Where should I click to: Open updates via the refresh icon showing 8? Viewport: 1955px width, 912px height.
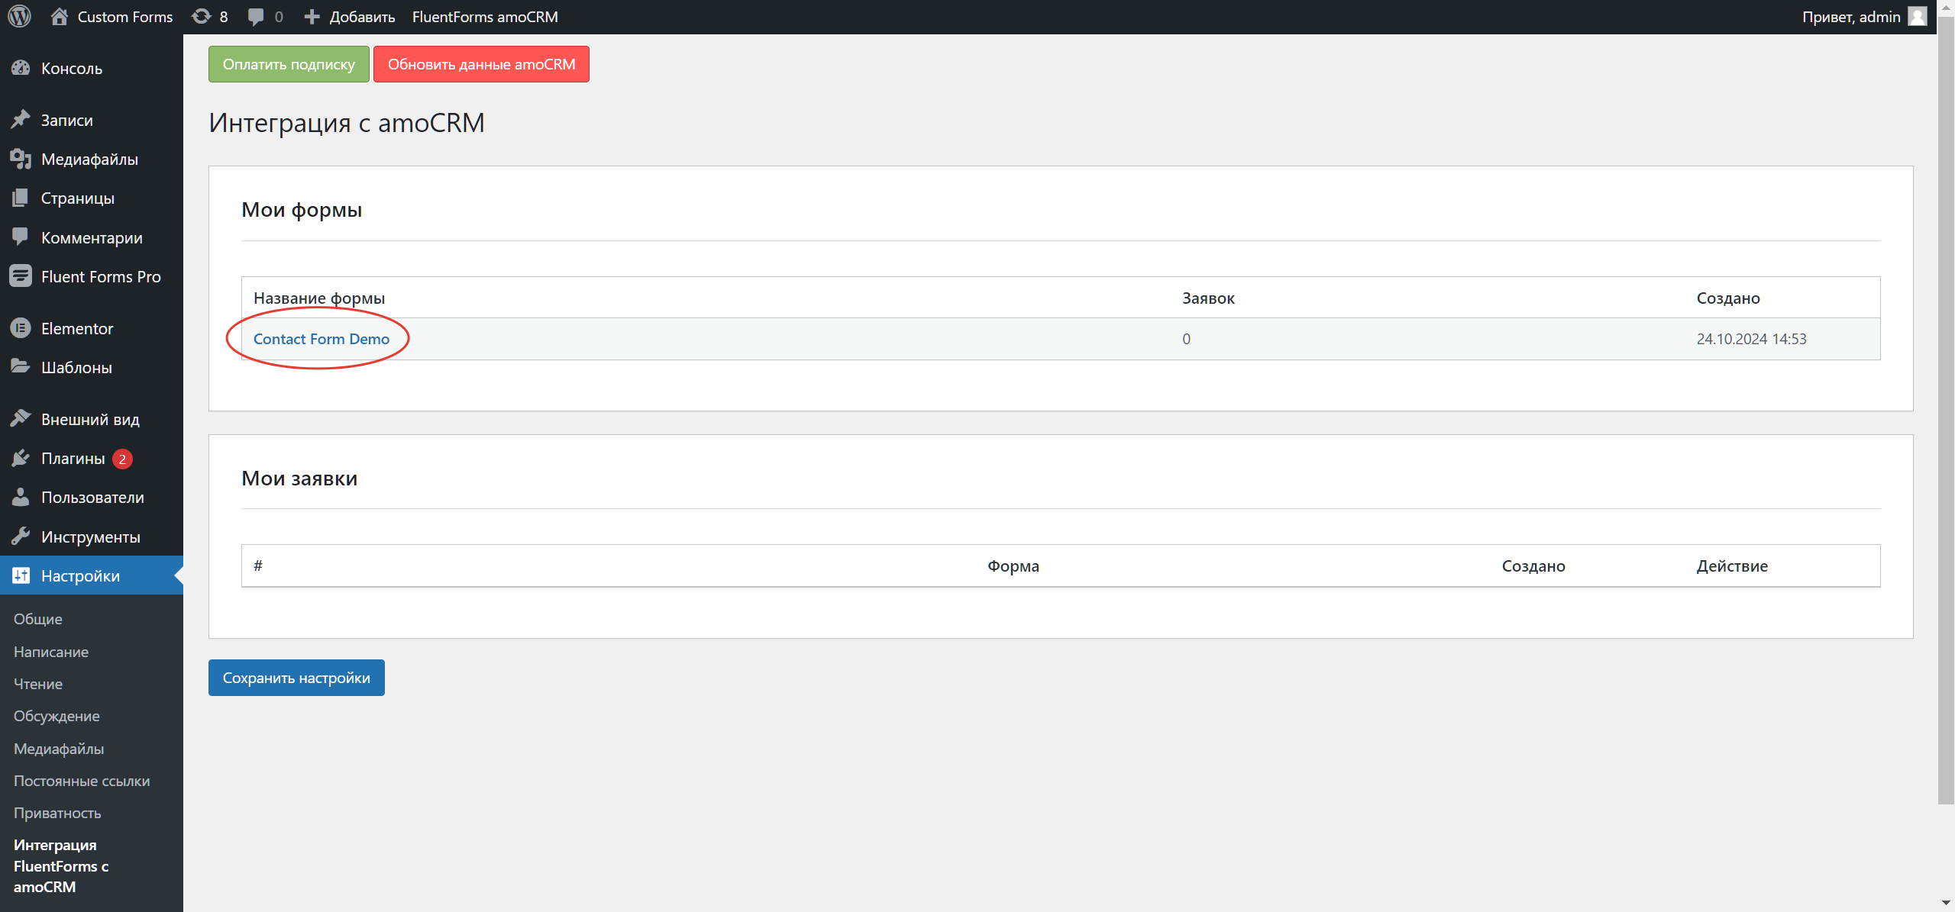tap(202, 16)
